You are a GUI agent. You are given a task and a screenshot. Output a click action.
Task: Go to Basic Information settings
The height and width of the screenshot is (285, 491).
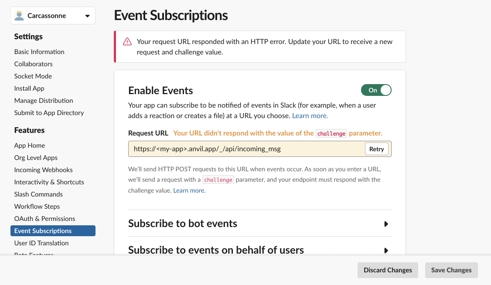(39, 52)
